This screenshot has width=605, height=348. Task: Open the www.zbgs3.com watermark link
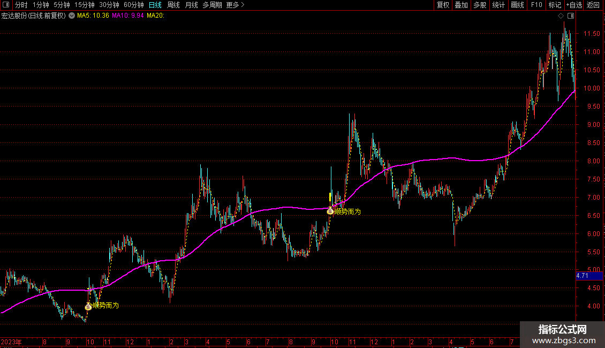point(564,341)
